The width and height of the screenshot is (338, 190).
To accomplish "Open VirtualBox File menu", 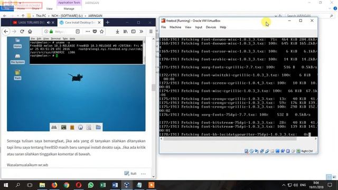I will coord(164,27).
